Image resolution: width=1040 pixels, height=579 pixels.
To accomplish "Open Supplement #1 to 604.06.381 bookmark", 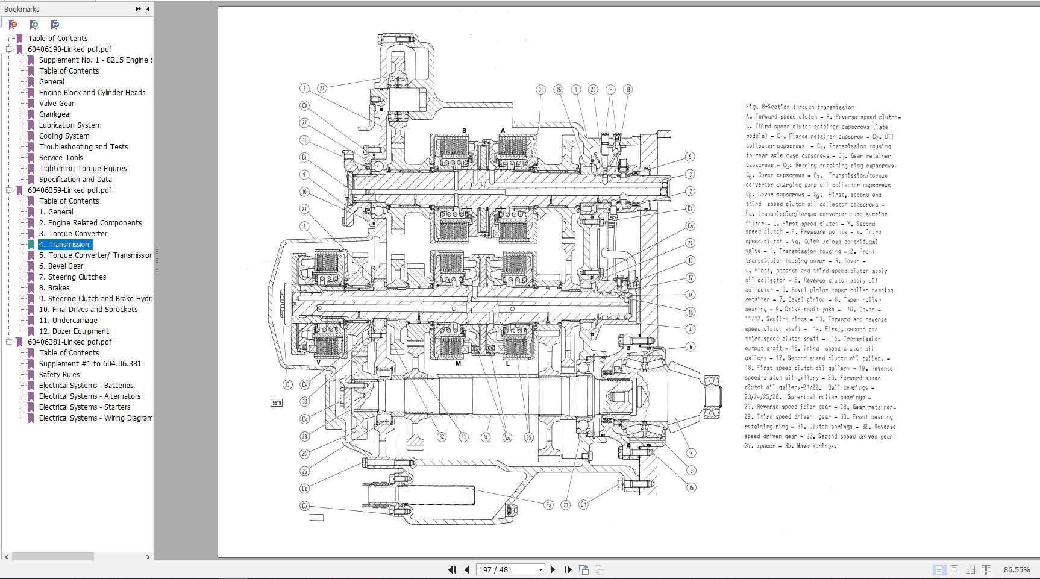I will coord(90,363).
